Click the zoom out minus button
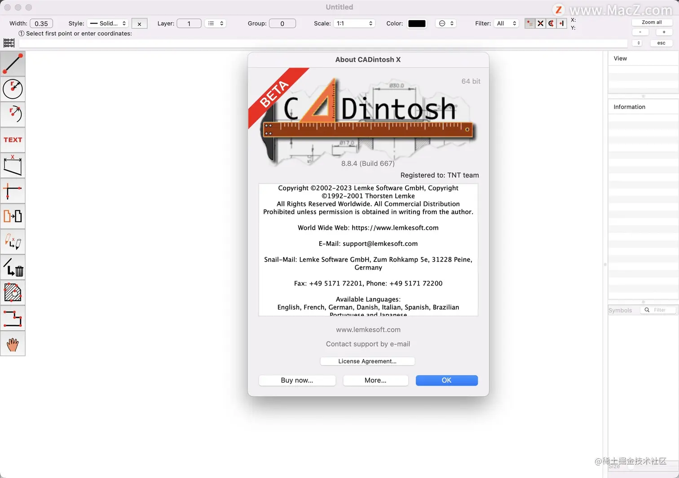Screen dimensions: 679x478 point(640,32)
